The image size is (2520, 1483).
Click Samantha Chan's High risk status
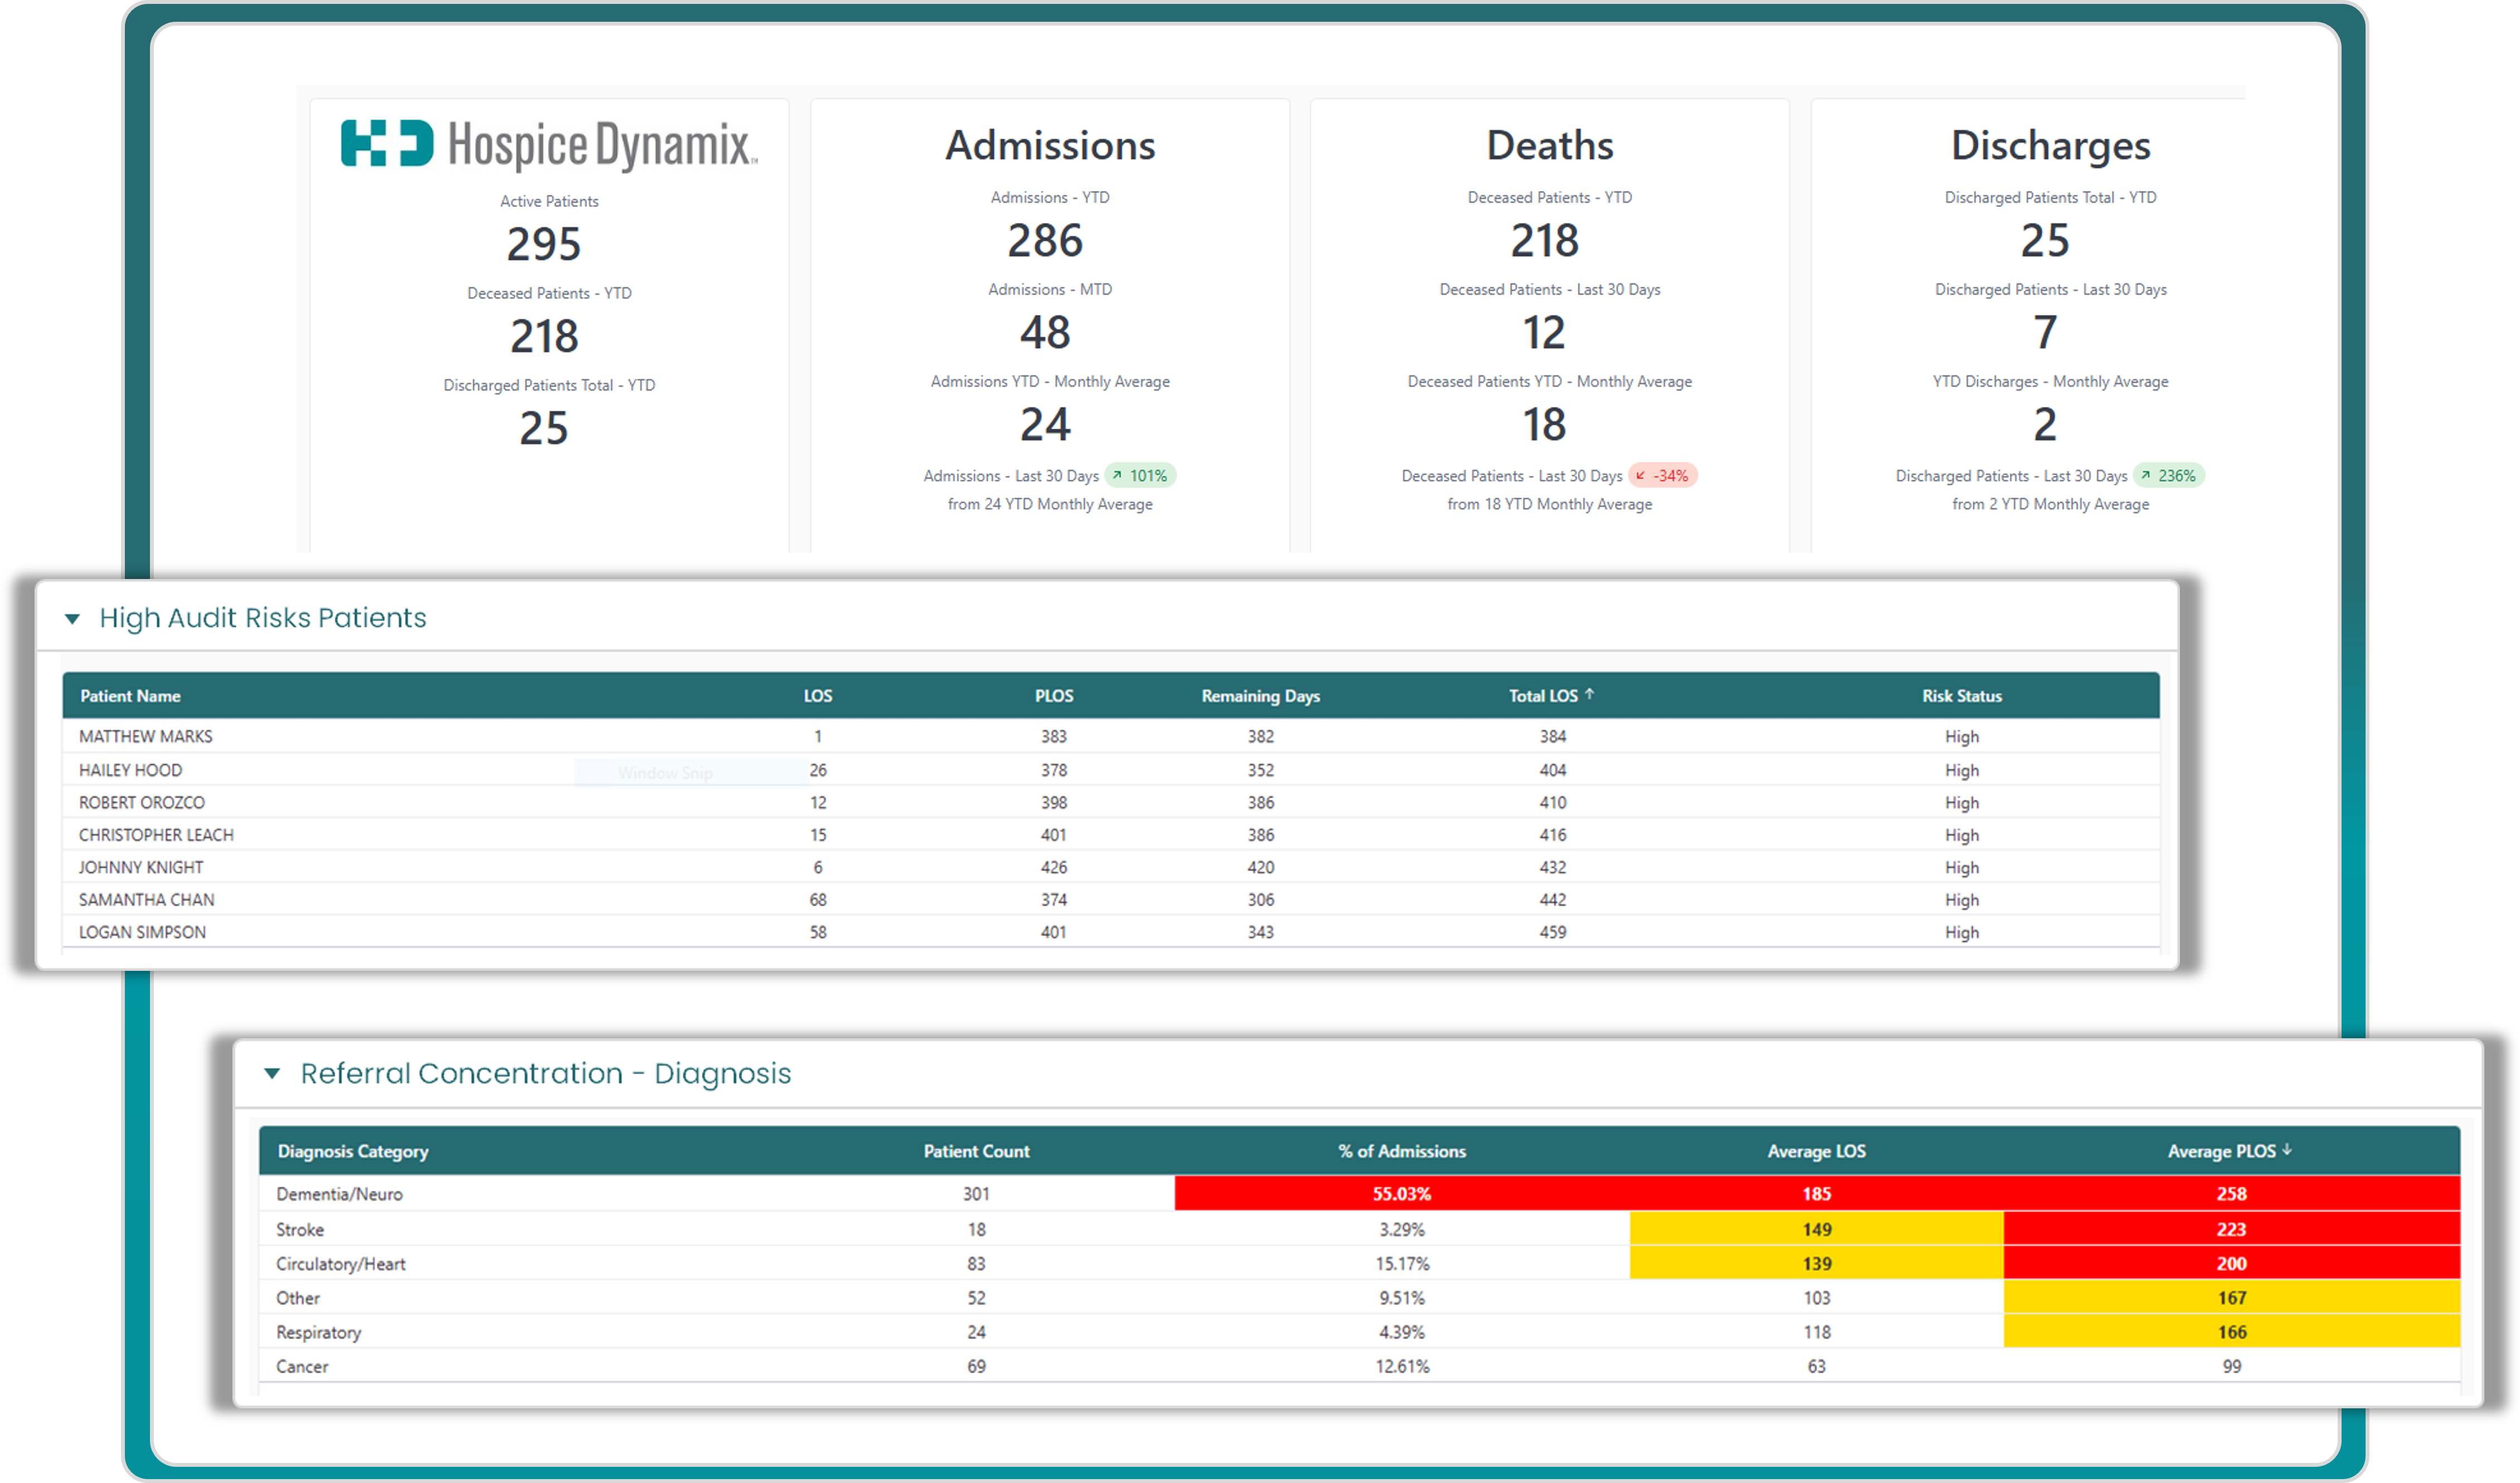click(1961, 899)
